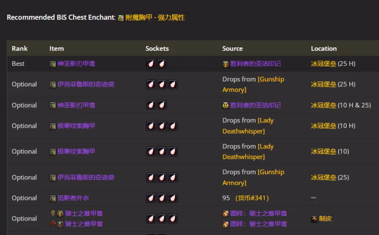The width and height of the screenshot is (379, 235).
Task: Click the leatherworking icon beside 制皮
Action: click(314, 219)
